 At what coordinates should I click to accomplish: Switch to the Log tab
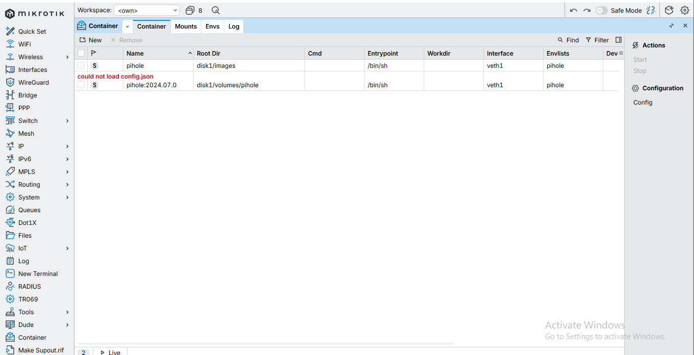tap(234, 27)
